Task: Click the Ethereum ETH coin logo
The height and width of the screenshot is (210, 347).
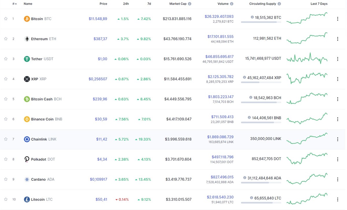Action: [27, 39]
